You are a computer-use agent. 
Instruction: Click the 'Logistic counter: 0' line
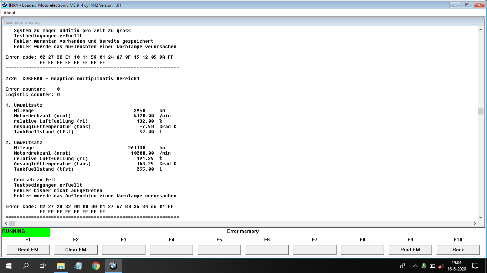pyautogui.click(x=32, y=95)
